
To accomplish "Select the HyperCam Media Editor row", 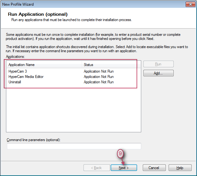I will click(x=73, y=77).
